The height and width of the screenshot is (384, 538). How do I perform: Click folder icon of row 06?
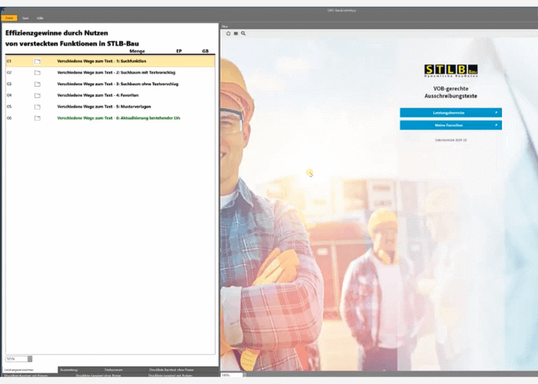[x=37, y=118]
